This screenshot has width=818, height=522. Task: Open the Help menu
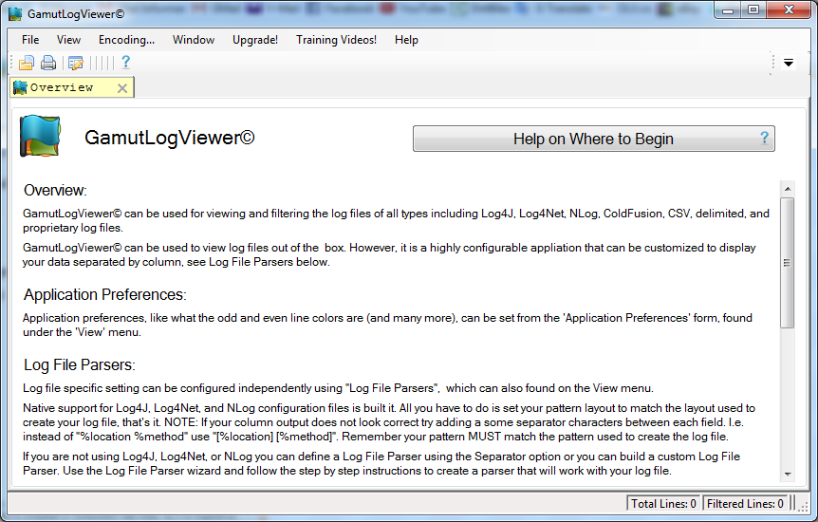coord(406,40)
